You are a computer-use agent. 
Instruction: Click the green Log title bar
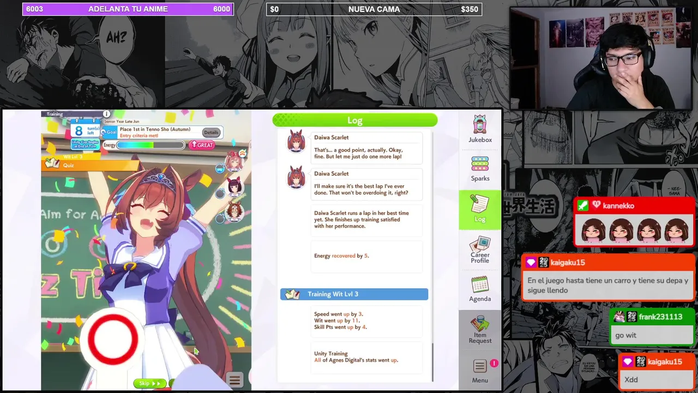point(354,120)
